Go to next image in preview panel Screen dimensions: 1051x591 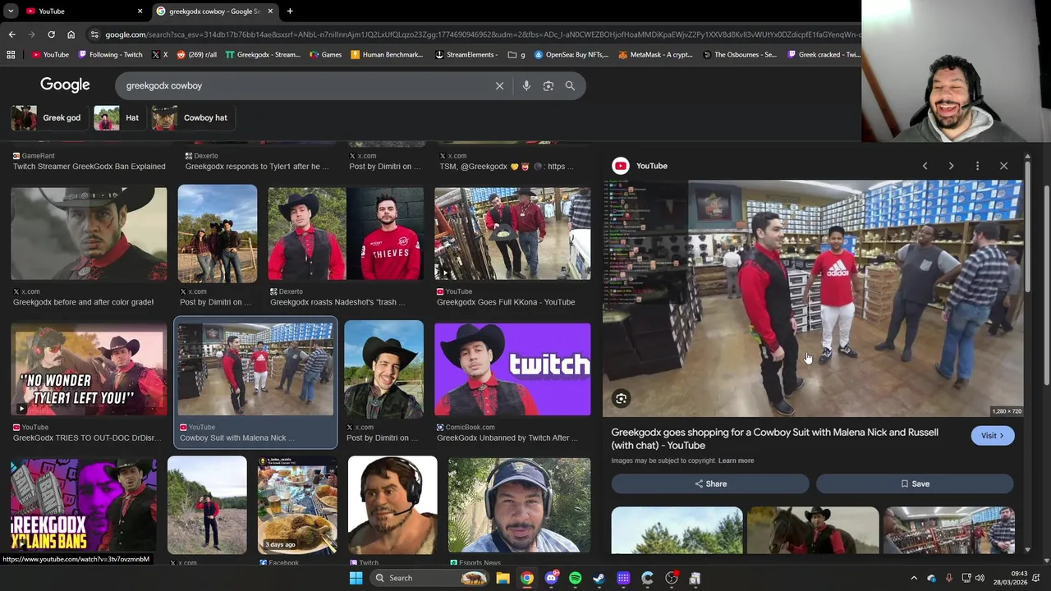pyautogui.click(x=951, y=166)
